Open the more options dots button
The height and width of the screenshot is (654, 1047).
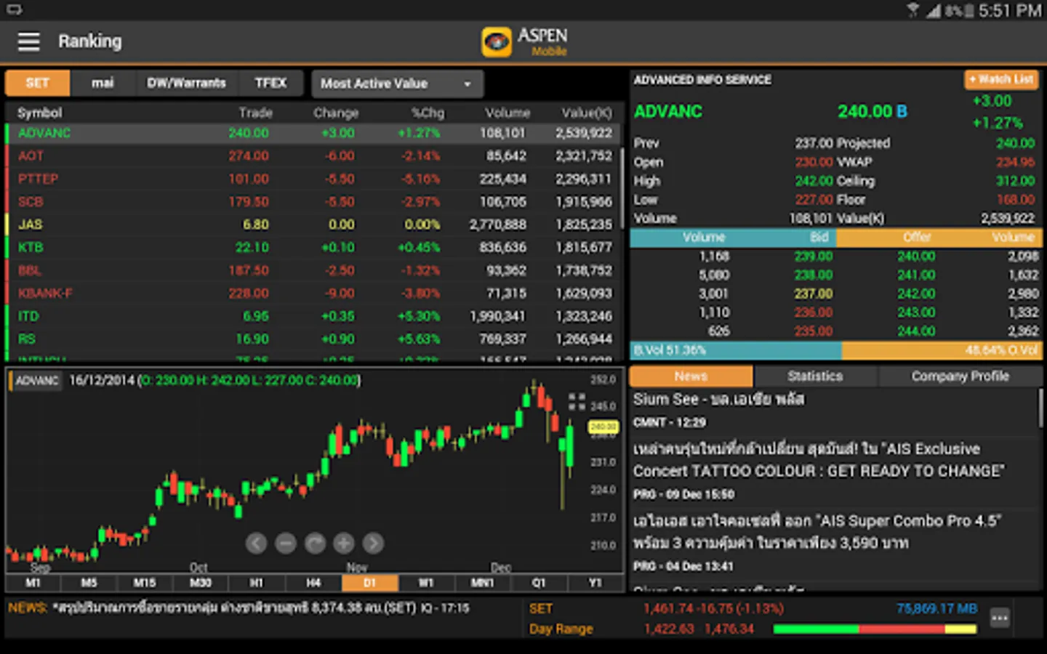pyautogui.click(x=1000, y=618)
